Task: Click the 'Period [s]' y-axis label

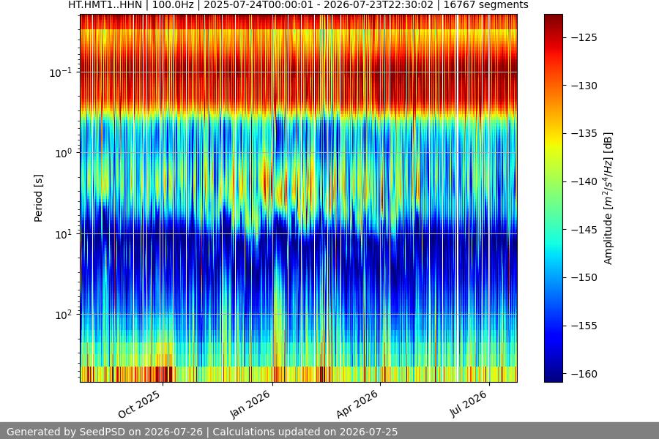Action: click(38, 198)
